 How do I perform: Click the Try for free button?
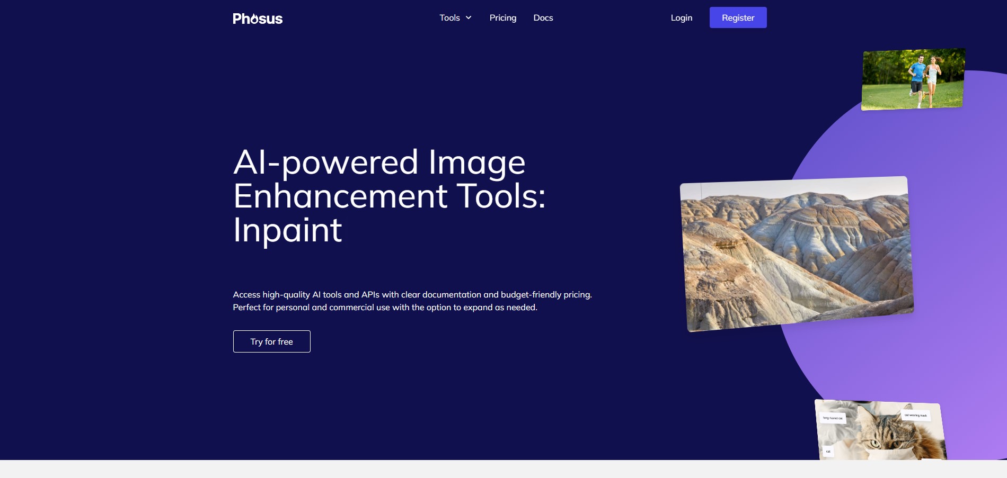coord(271,341)
